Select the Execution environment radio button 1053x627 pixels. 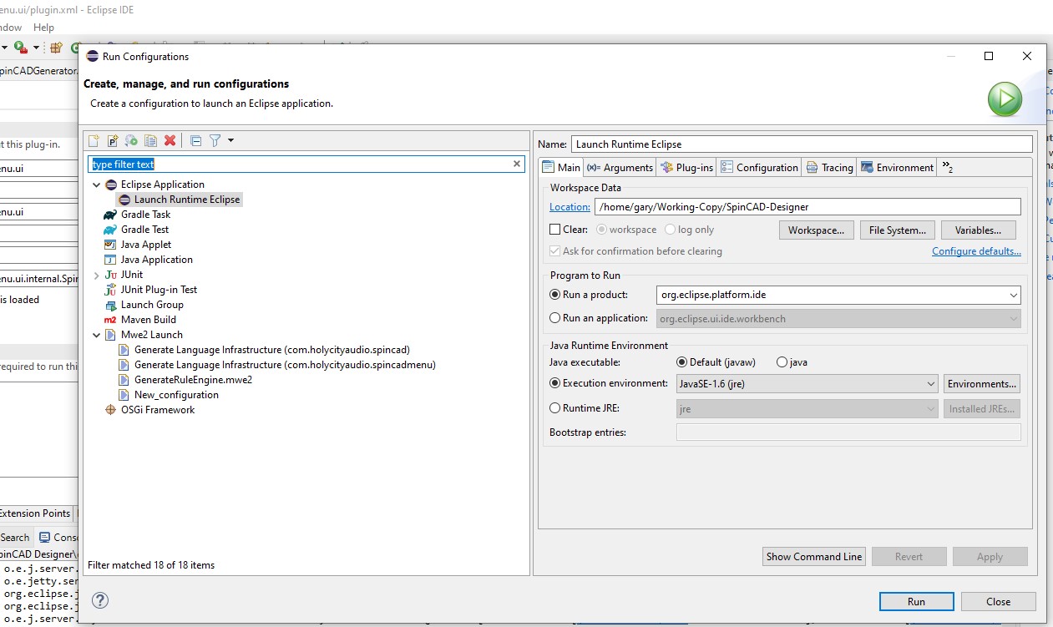click(555, 383)
